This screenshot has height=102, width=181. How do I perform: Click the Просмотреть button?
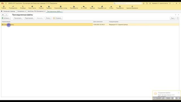[x=18, y=18]
